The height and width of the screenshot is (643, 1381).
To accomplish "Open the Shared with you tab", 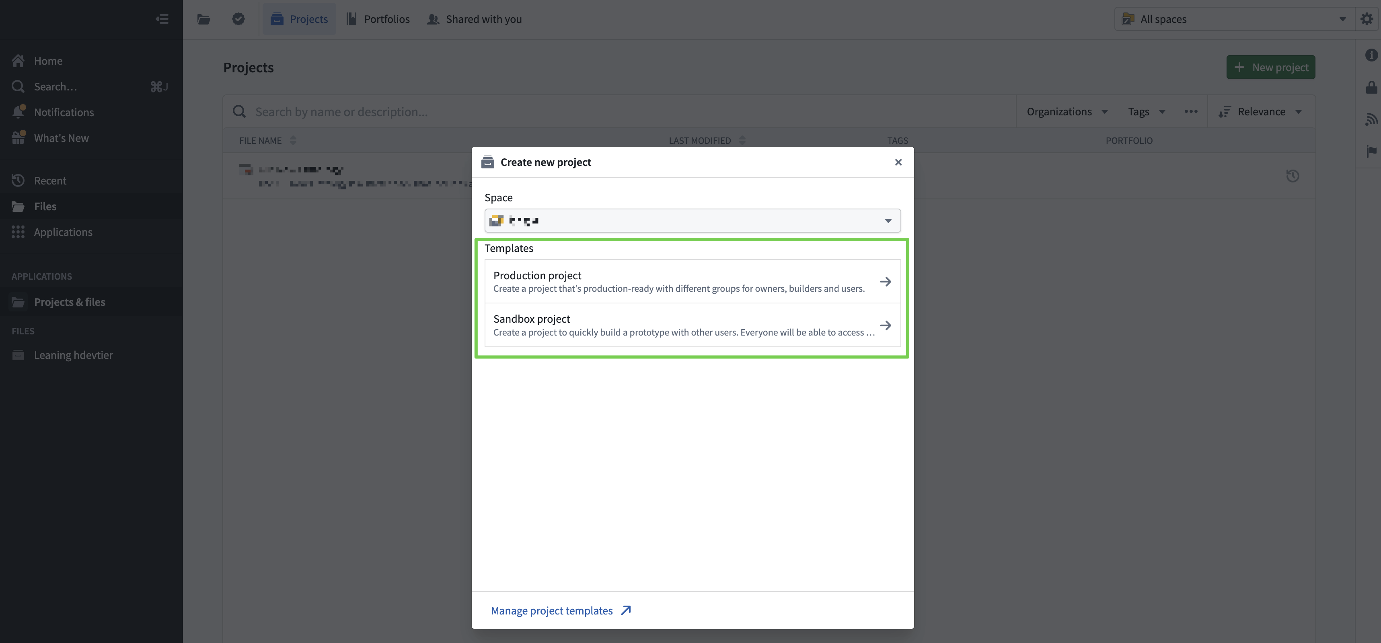I will (x=475, y=19).
